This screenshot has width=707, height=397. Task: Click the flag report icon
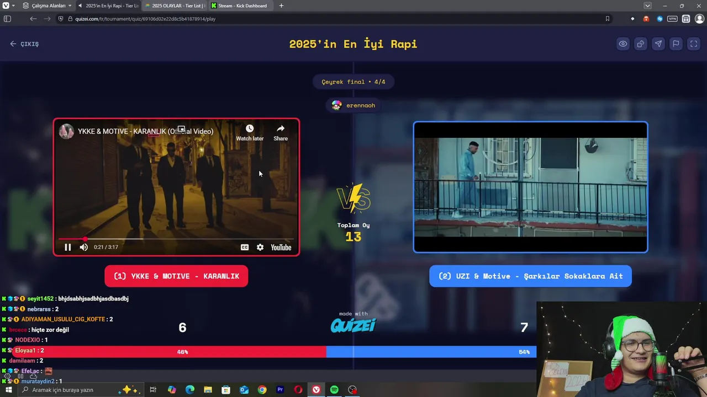point(676,44)
